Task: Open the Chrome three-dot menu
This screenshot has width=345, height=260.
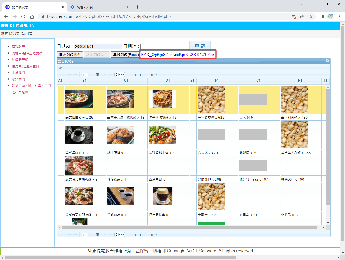Action: (339, 16)
